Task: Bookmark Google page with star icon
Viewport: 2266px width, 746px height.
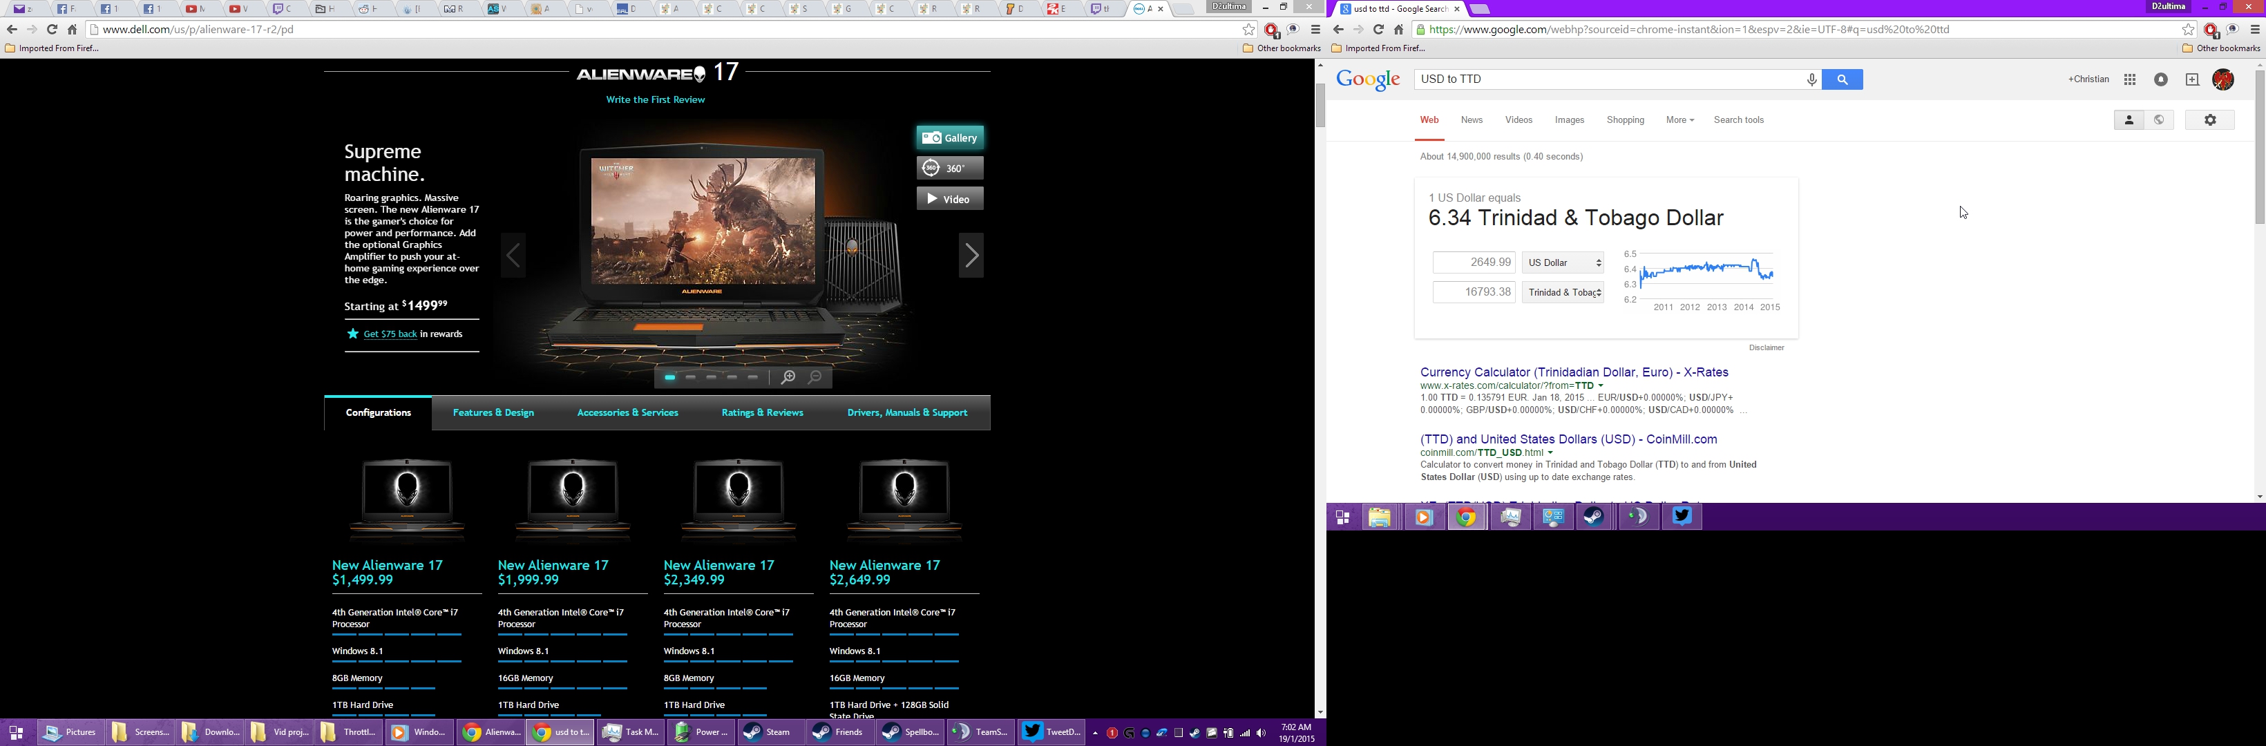Action: pos(2188,30)
